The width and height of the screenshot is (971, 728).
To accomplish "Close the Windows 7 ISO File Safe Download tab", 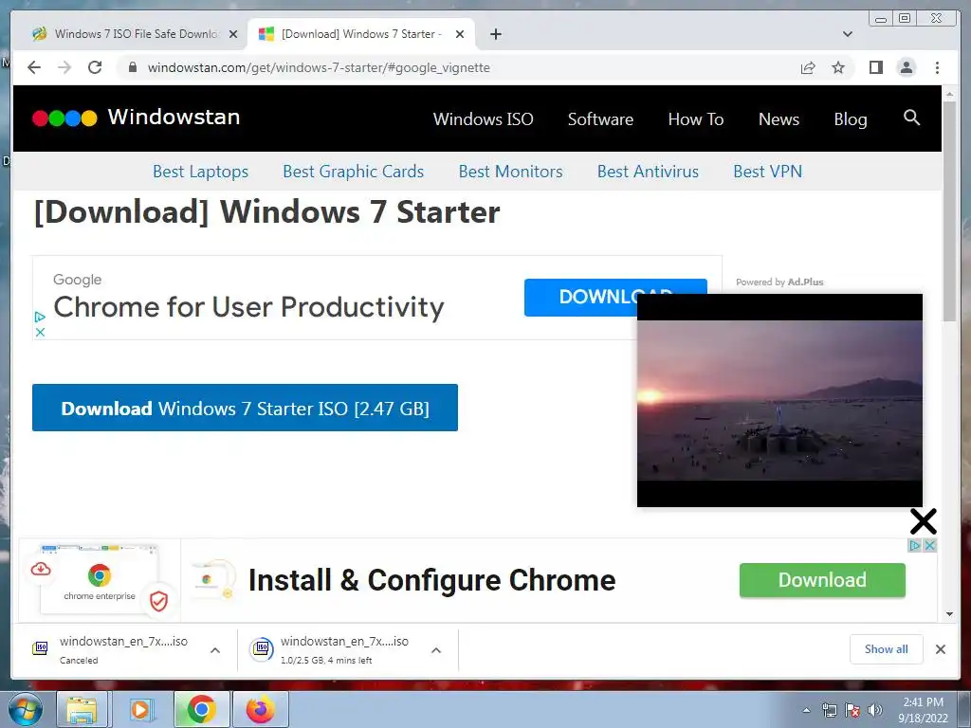I will point(233,34).
